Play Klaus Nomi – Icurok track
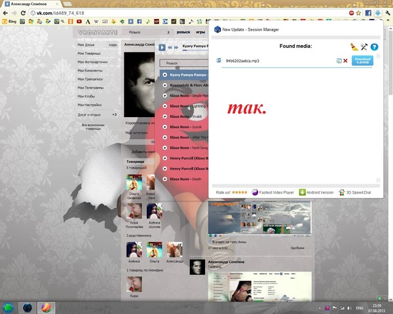The width and height of the screenshot is (393, 314). pyautogui.click(x=164, y=127)
